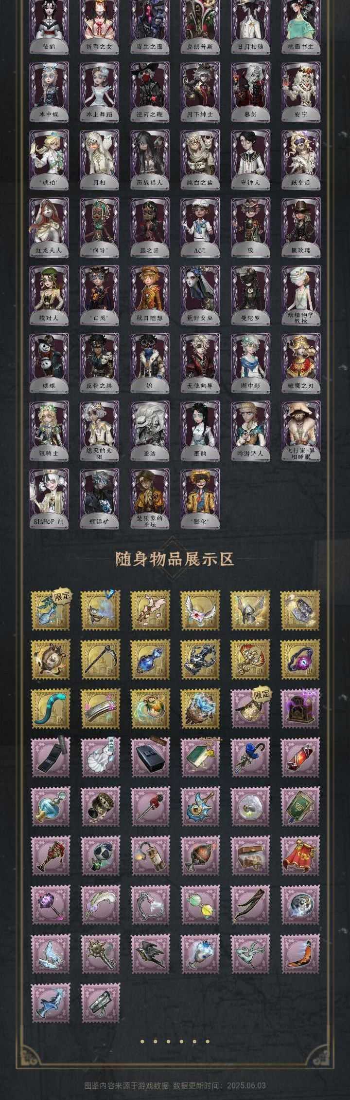
Task: Open the "熔化" costume card
Action: point(200,498)
